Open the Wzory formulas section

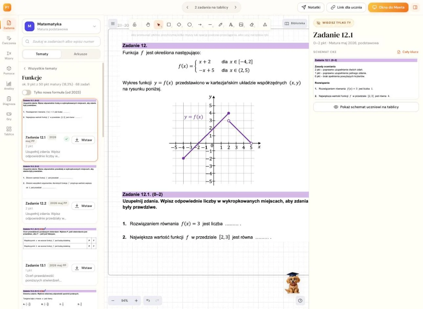click(x=9, y=55)
